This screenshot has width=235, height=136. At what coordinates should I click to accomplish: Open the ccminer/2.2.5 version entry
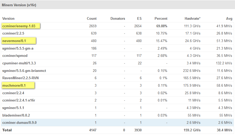(13, 33)
